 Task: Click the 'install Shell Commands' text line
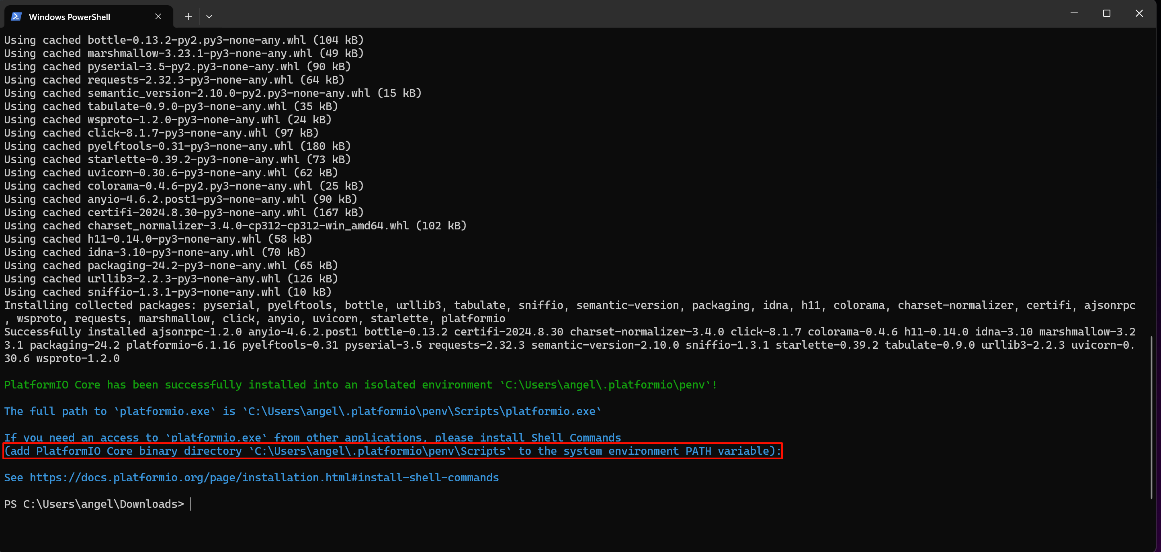(x=312, y=438)
